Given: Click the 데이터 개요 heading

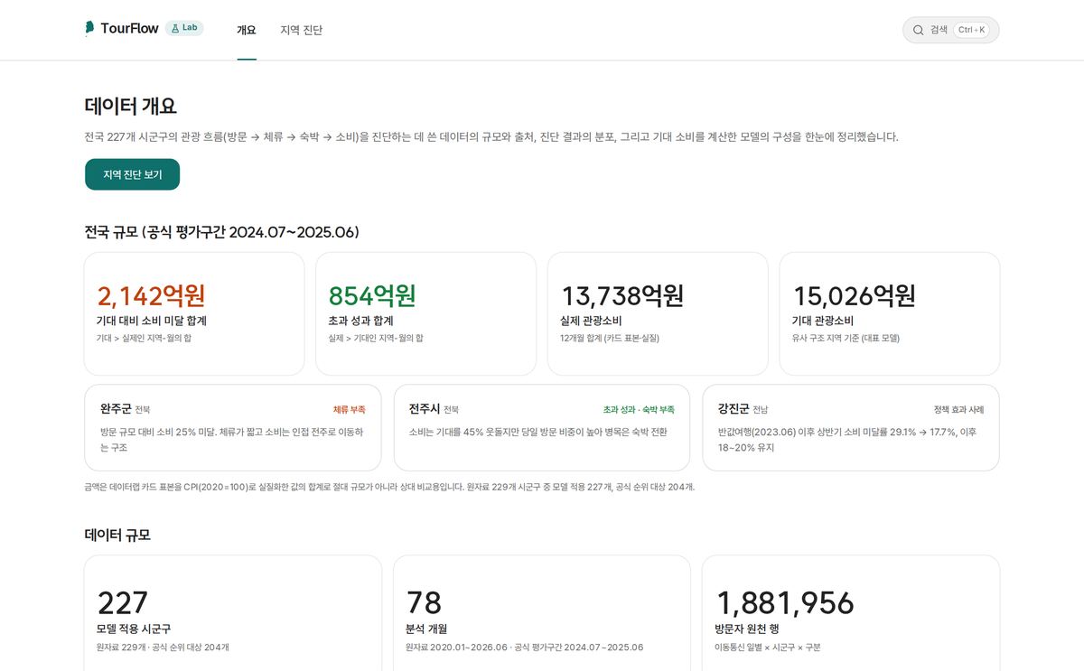Looking at the screenshot, I should coord(131,107).
